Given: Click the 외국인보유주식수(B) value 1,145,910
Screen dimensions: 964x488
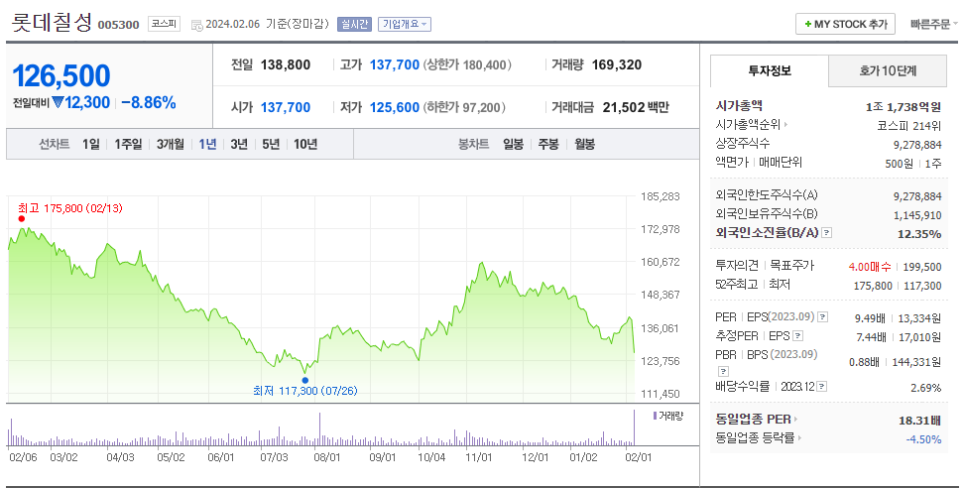Looking at the screenshot, I should [x=917, y=215].
